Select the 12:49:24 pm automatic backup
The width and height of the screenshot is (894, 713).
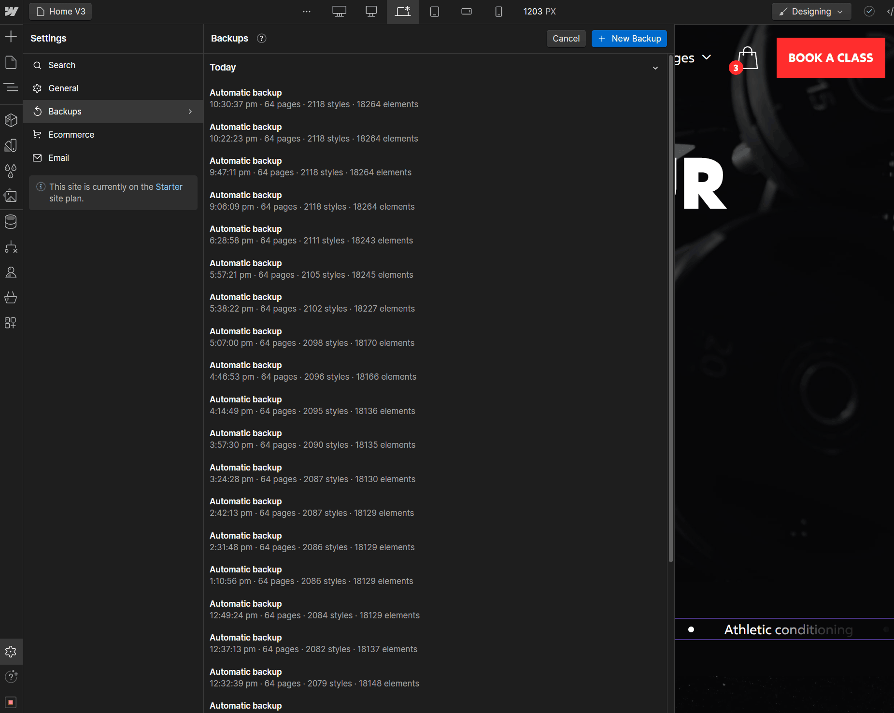(x=436, y=610)
